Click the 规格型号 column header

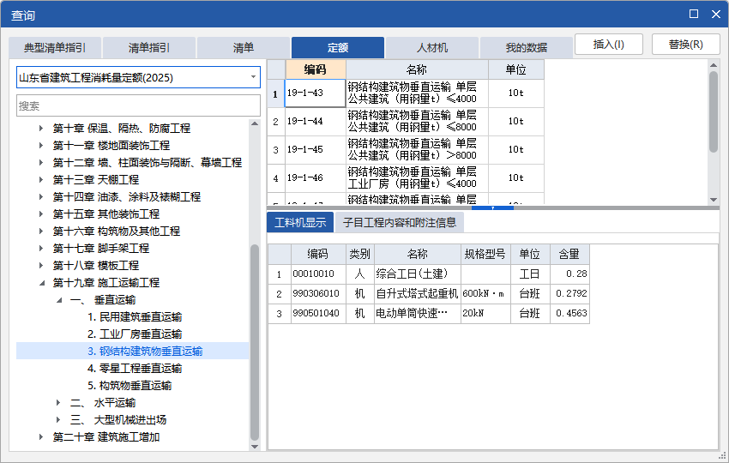pos(485,254)
